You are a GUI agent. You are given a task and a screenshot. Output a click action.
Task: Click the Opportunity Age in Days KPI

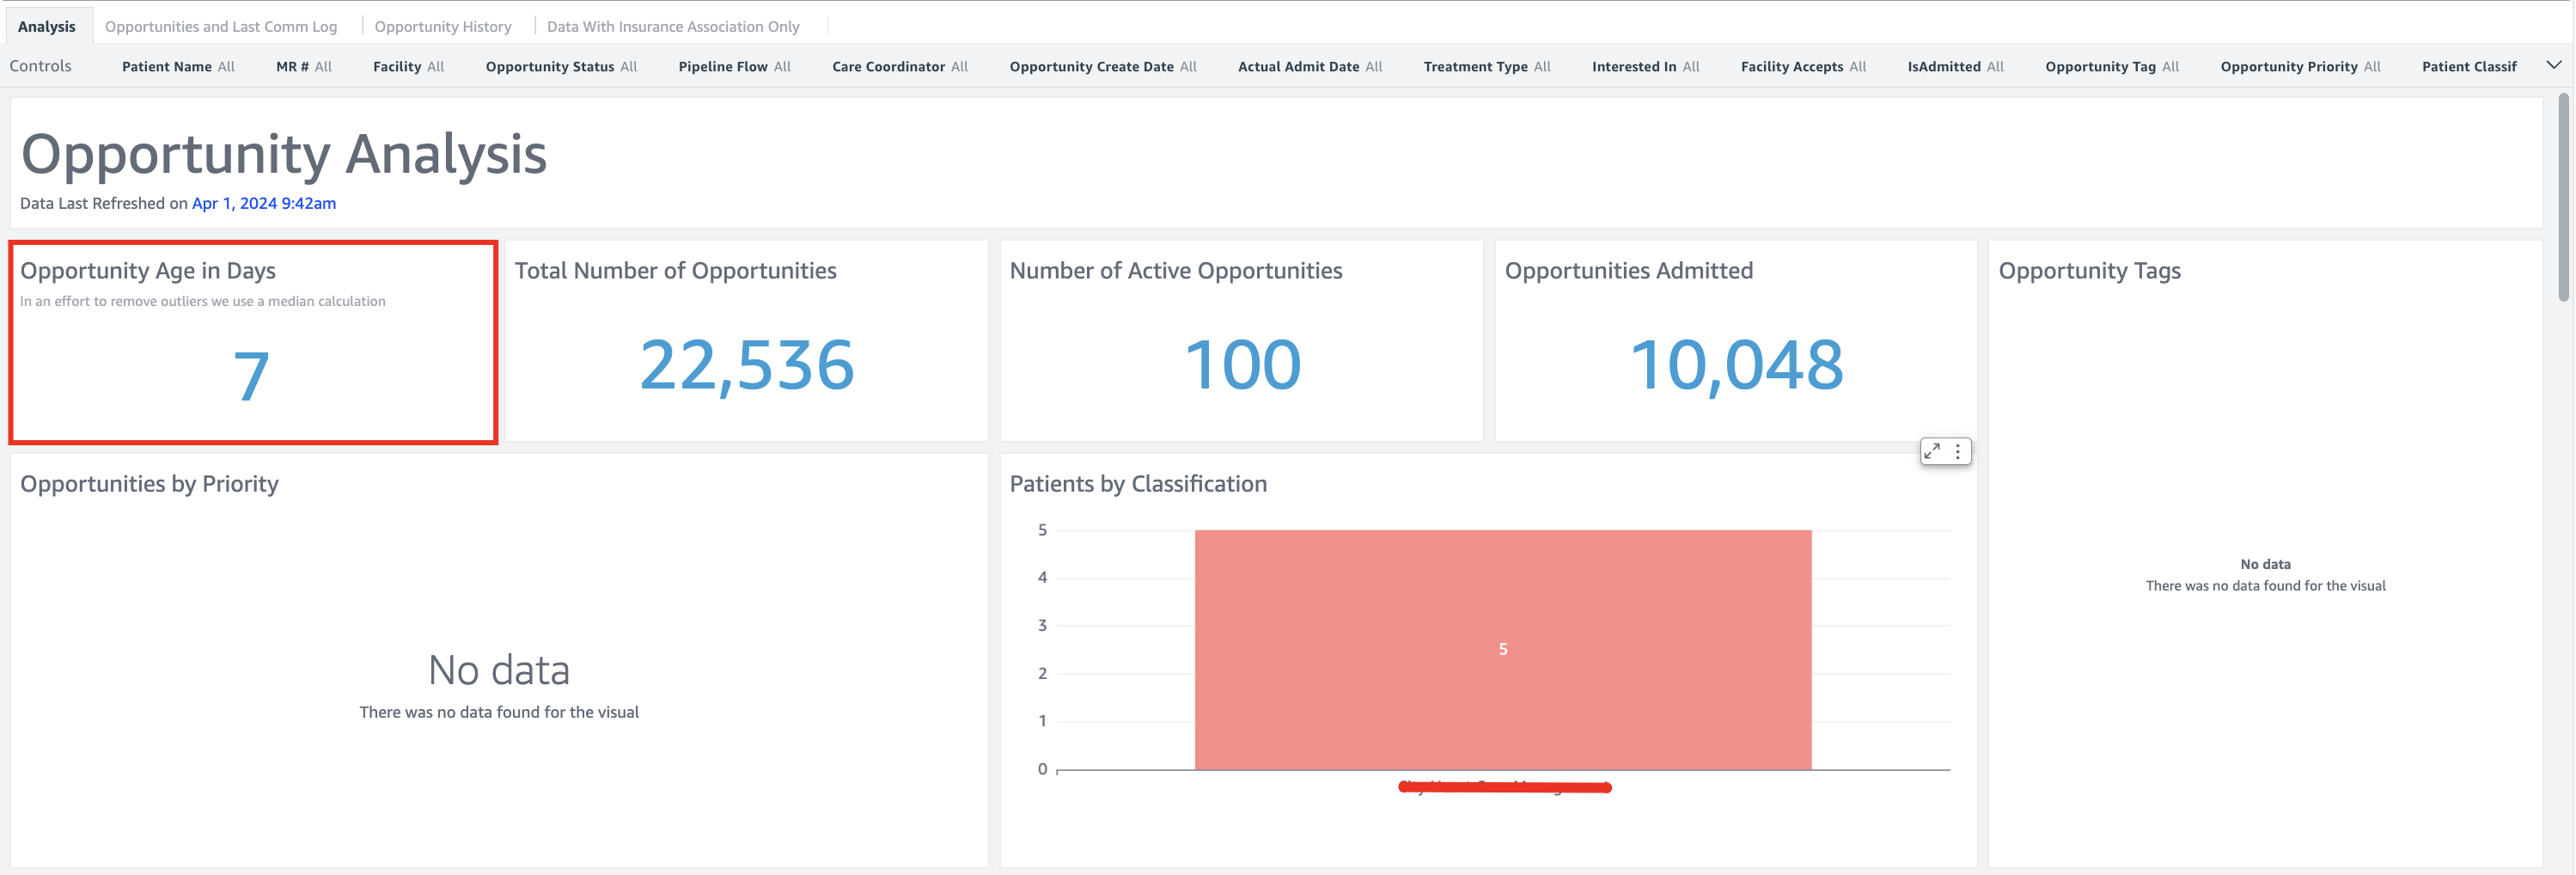coord(252,374)
